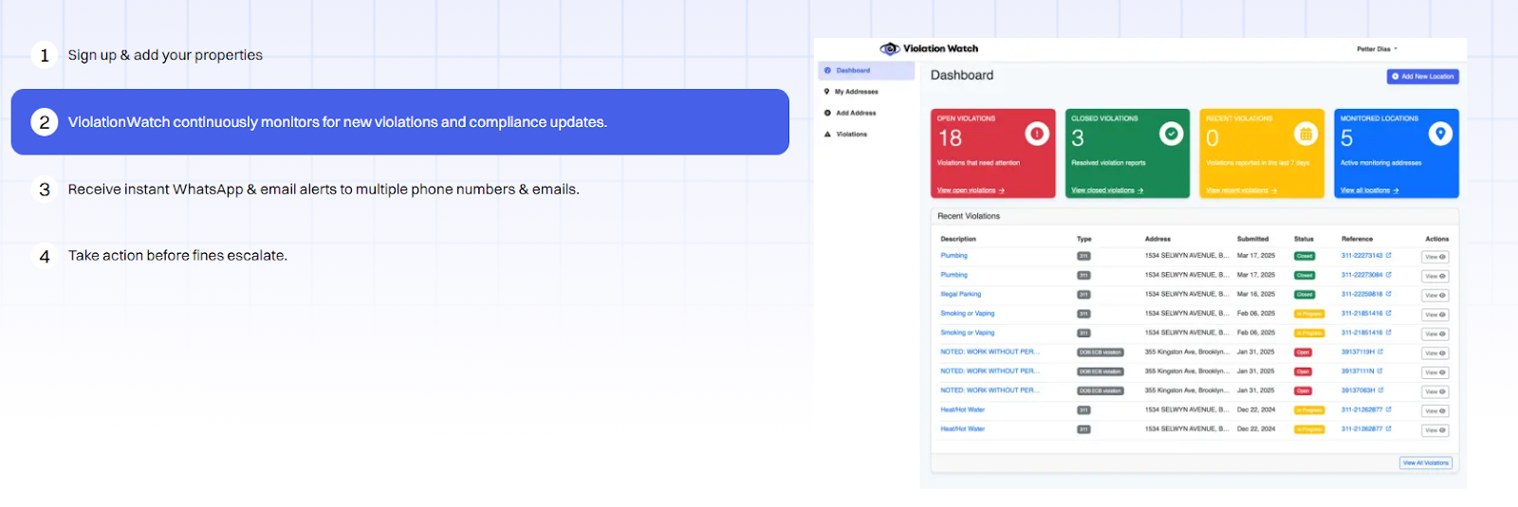Viewport: 1518px width, 507px height.
Task: Click the location pin icon on Monitored Locations card
Action: [x=1440, y=135]
